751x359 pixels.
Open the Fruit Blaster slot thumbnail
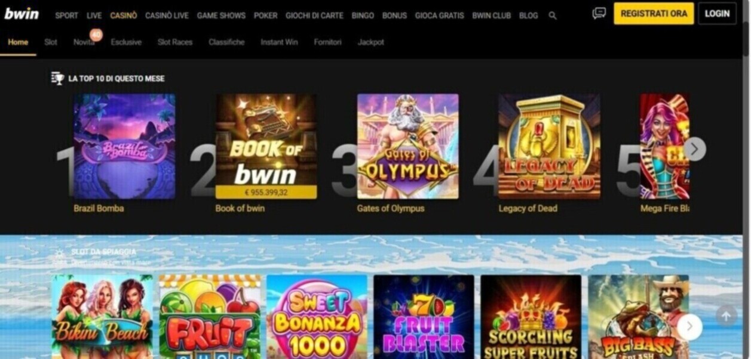424,317
